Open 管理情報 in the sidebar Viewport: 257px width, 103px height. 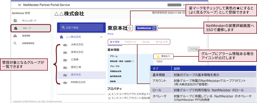[26, 36]
